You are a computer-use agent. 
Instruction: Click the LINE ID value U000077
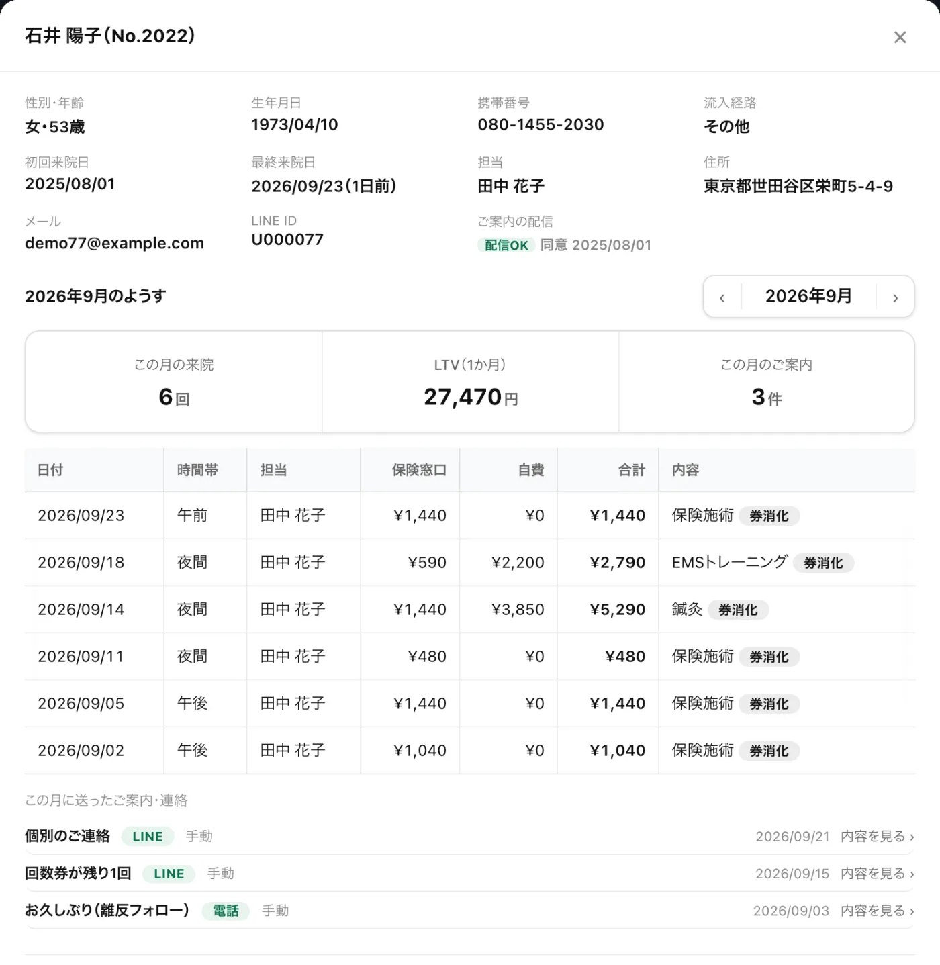pyautogui.click(x=287, y=240)
